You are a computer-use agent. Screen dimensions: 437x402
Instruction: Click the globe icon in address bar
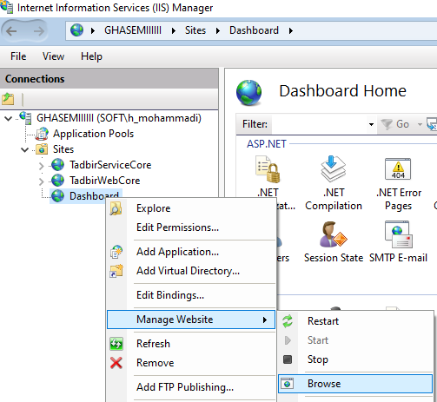click(x=77, y=30)
